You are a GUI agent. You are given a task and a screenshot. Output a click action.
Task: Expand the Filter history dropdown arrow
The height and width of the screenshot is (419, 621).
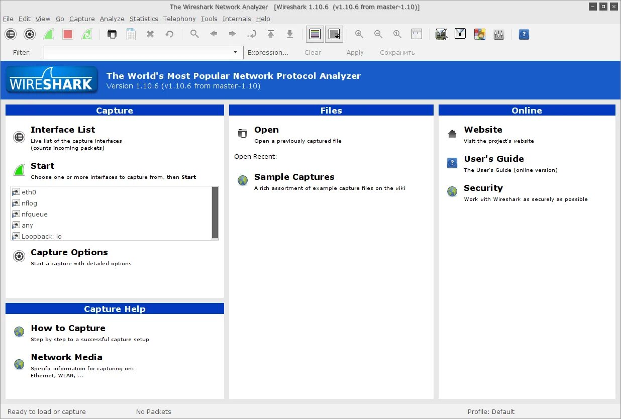tap(236, 52)
